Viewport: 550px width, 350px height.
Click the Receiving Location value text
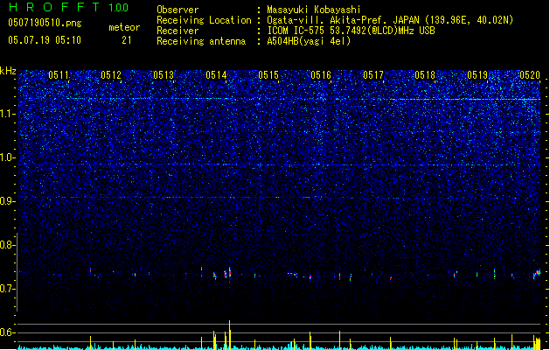pyautogui.click(x=390, y=20)
